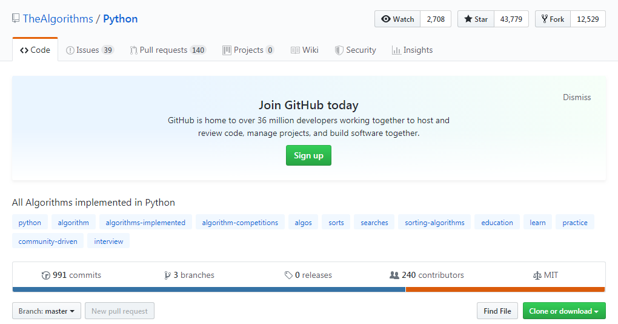Screen dimensions: 618x324
Task: Click the commits history clock icon
Action: point(45,275)
